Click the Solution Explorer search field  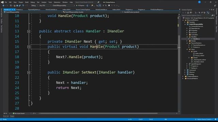(x=197, y=15)
